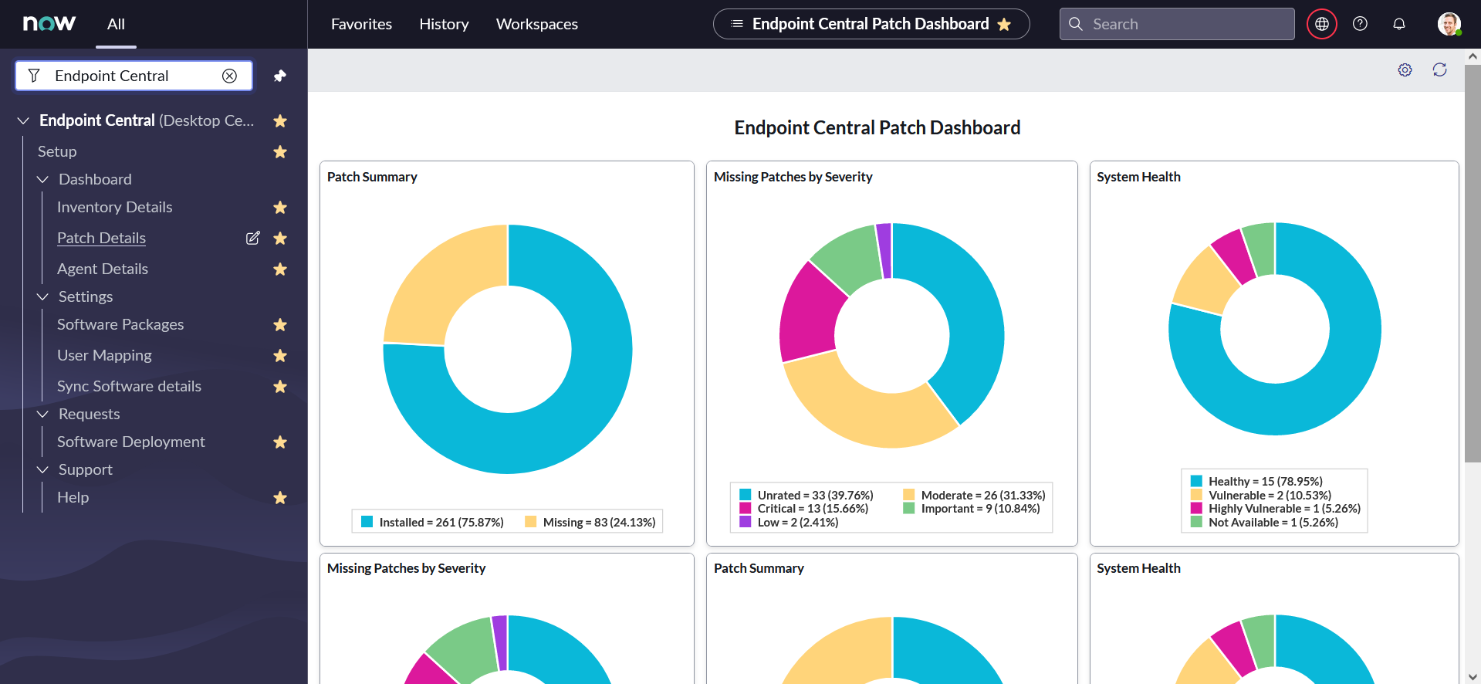Collapse the Settings section in the navigator

pyautogui.click(x=42, y=296)
